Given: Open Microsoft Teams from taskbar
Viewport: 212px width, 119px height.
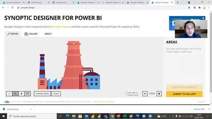Looking at the screenshot, I should [106, 116].
